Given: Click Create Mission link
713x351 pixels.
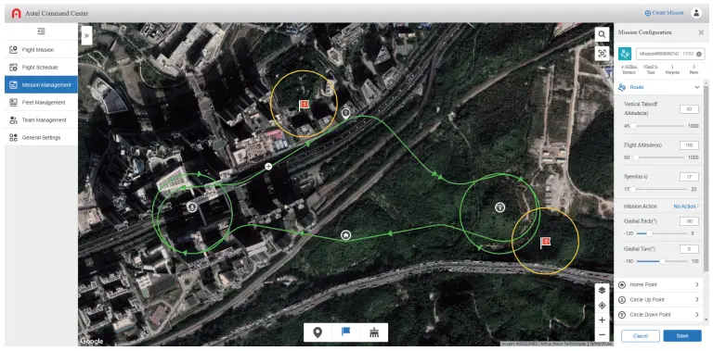Looking at the screenshot, I should click(x=664, y=13).
